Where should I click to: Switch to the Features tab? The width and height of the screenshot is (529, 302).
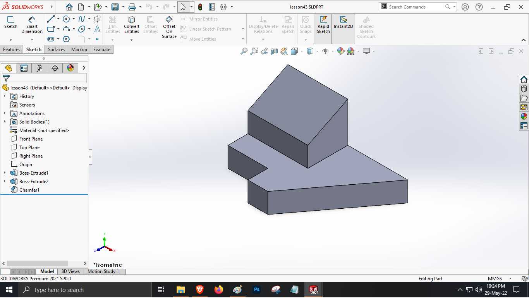pyautogui.click(x=12, y=50)
